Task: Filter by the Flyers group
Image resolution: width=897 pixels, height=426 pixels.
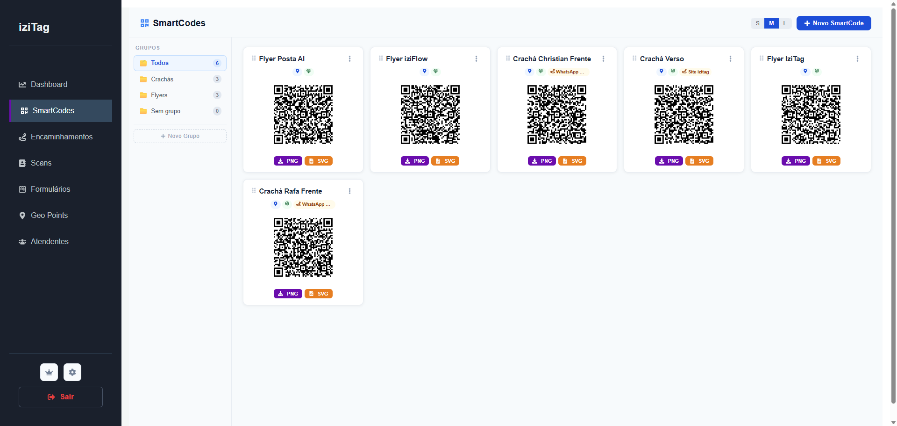Action: pos(180,95)
